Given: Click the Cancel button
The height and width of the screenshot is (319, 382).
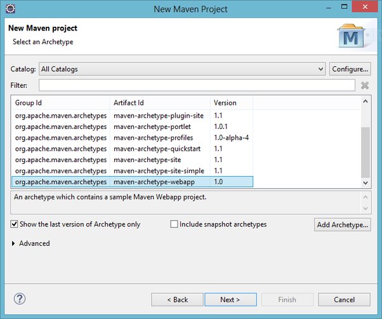Looking at the screenshot, I should click(344, 299).
